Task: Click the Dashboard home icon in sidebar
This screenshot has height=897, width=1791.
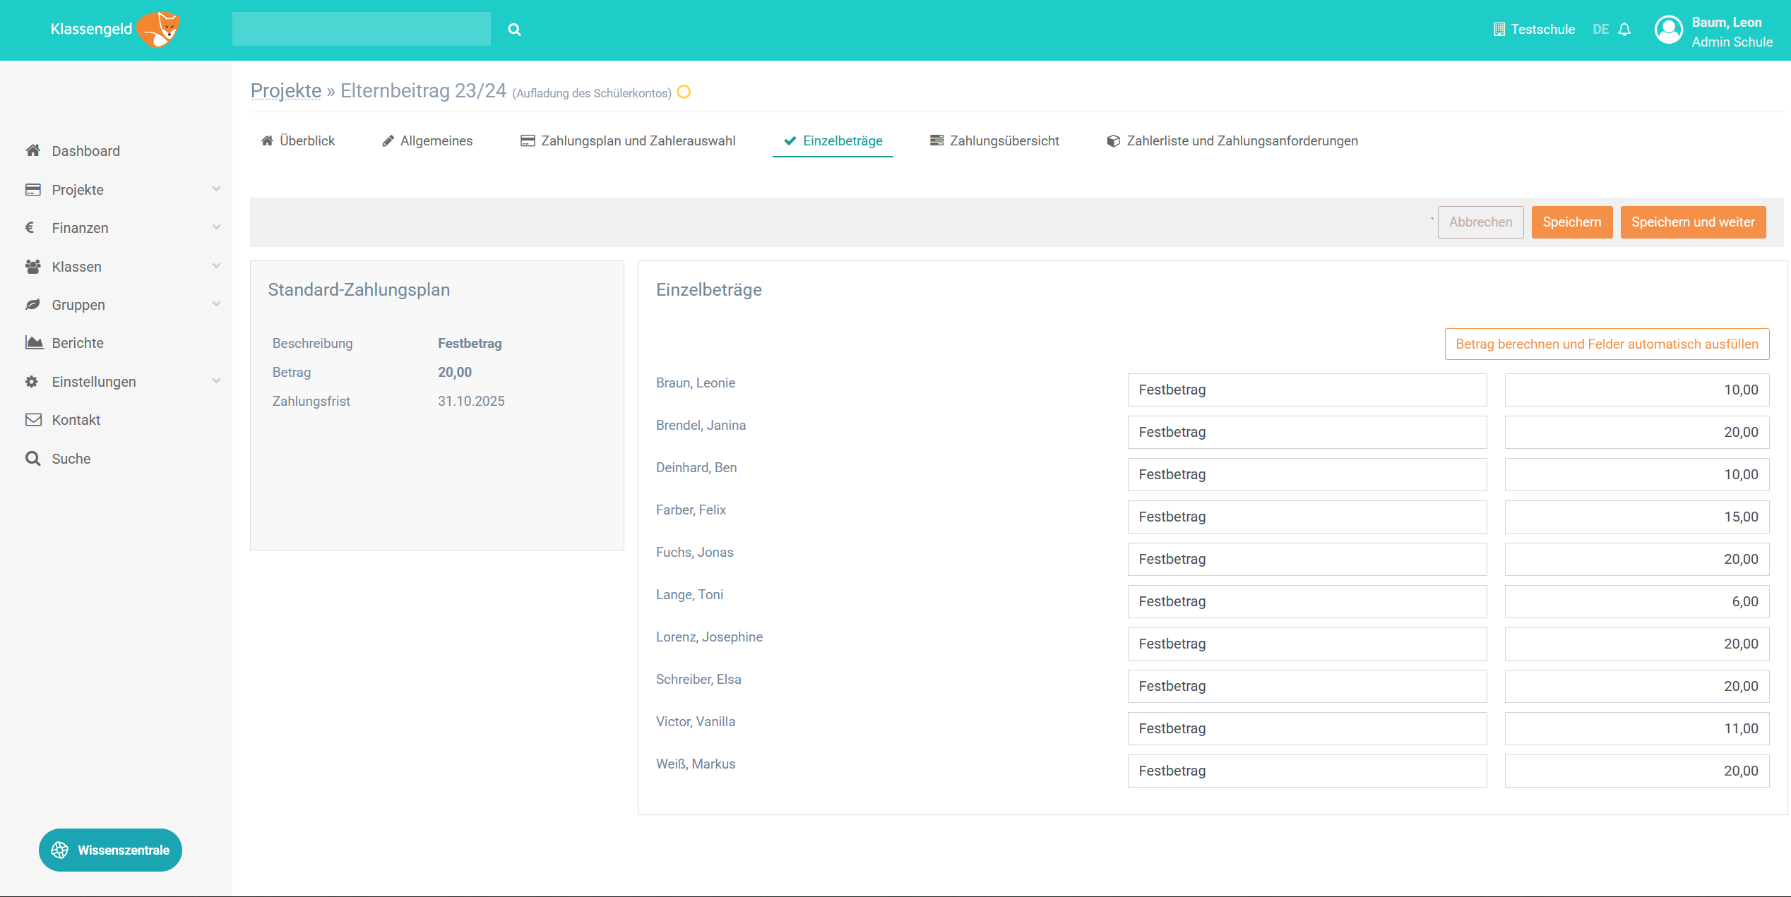Action: coord(32,150)
